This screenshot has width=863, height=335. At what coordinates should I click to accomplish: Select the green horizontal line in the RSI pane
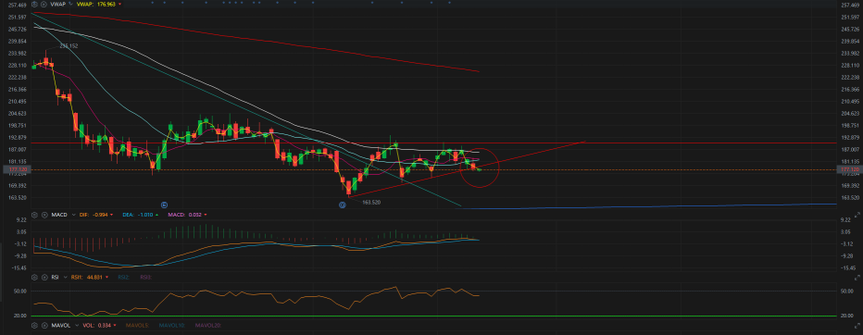[x=432, y=316]
